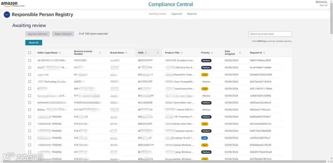Check the row with request 8a89ad8257f5dbf1
The width and height of the screenshot is (333, 163).
click(x=30, y=117)
